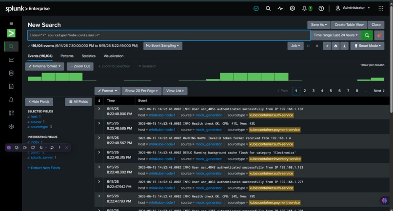Click the speaker icon on floating toolbar
The image size is (393, 211).
24,148
